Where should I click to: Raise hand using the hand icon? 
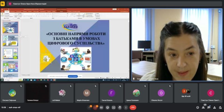tap(120, 107)
